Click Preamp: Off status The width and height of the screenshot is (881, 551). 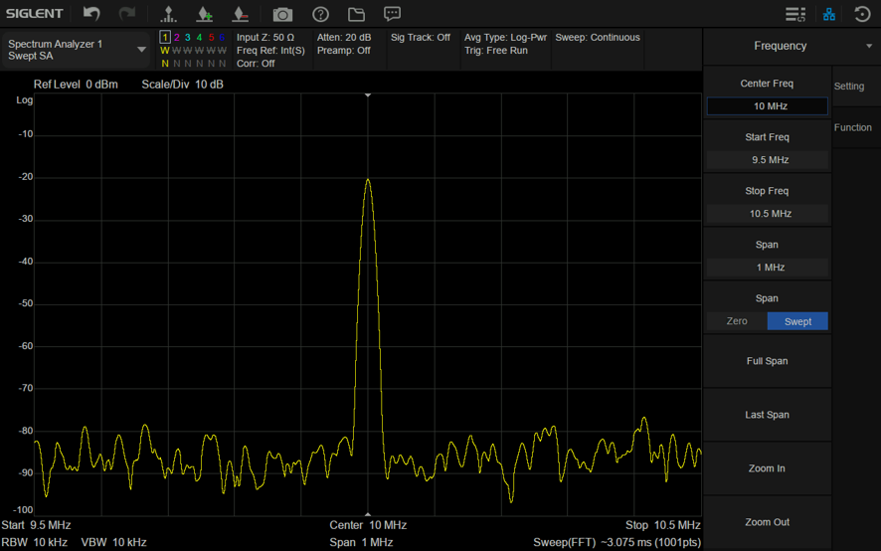click(344, 51)
